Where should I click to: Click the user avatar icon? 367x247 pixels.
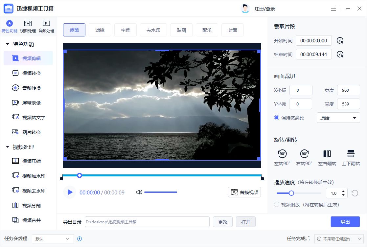(x=245, y=9)
